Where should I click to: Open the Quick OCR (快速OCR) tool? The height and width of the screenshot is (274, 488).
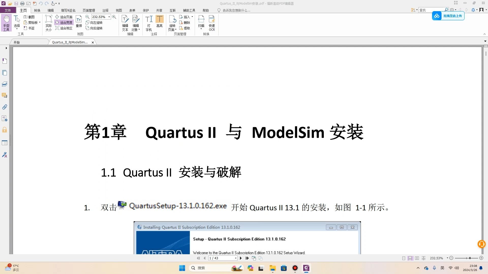[212, 23]
